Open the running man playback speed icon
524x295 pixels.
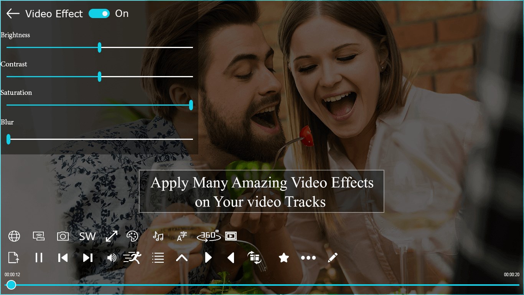132,257
